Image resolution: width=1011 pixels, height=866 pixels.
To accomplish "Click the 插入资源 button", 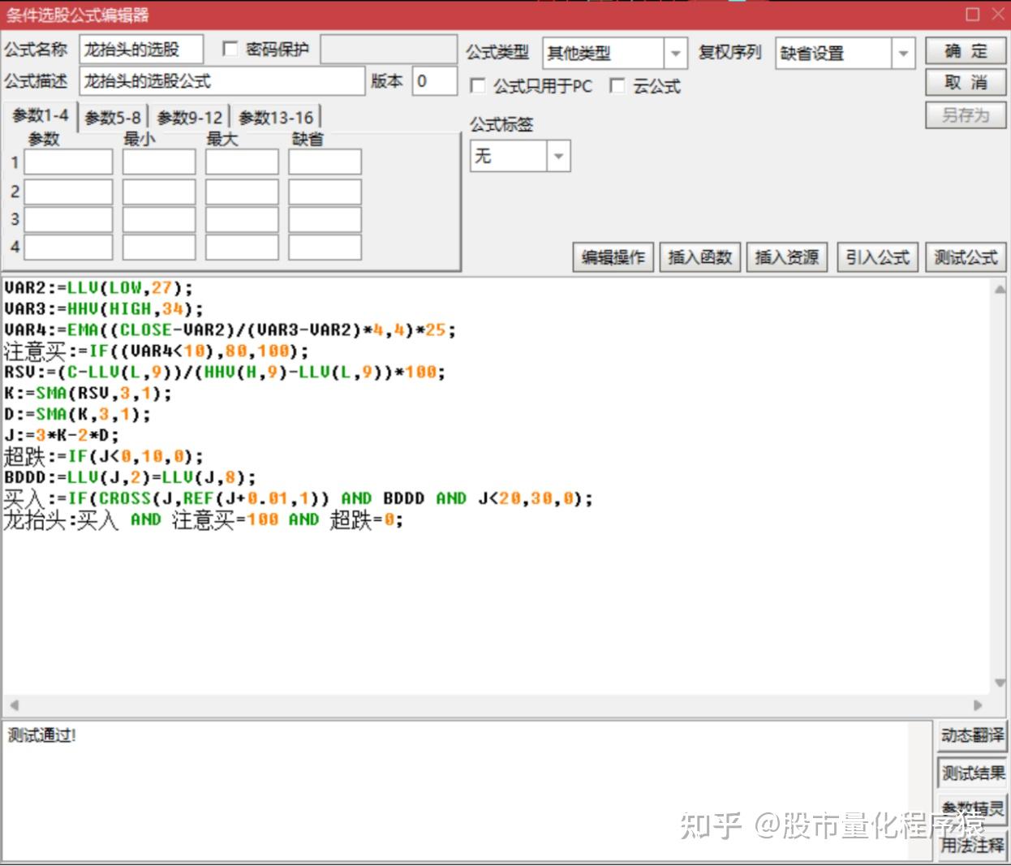I will pyautogui.click(x=786, y=257).
